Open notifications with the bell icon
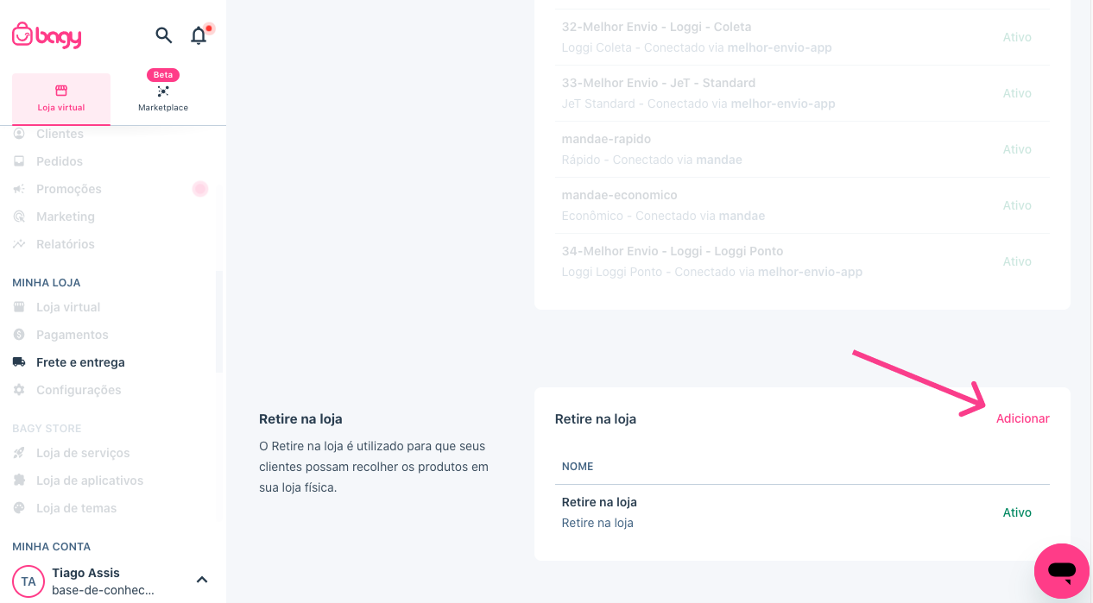1093x603 pixels. pos(199,35)
